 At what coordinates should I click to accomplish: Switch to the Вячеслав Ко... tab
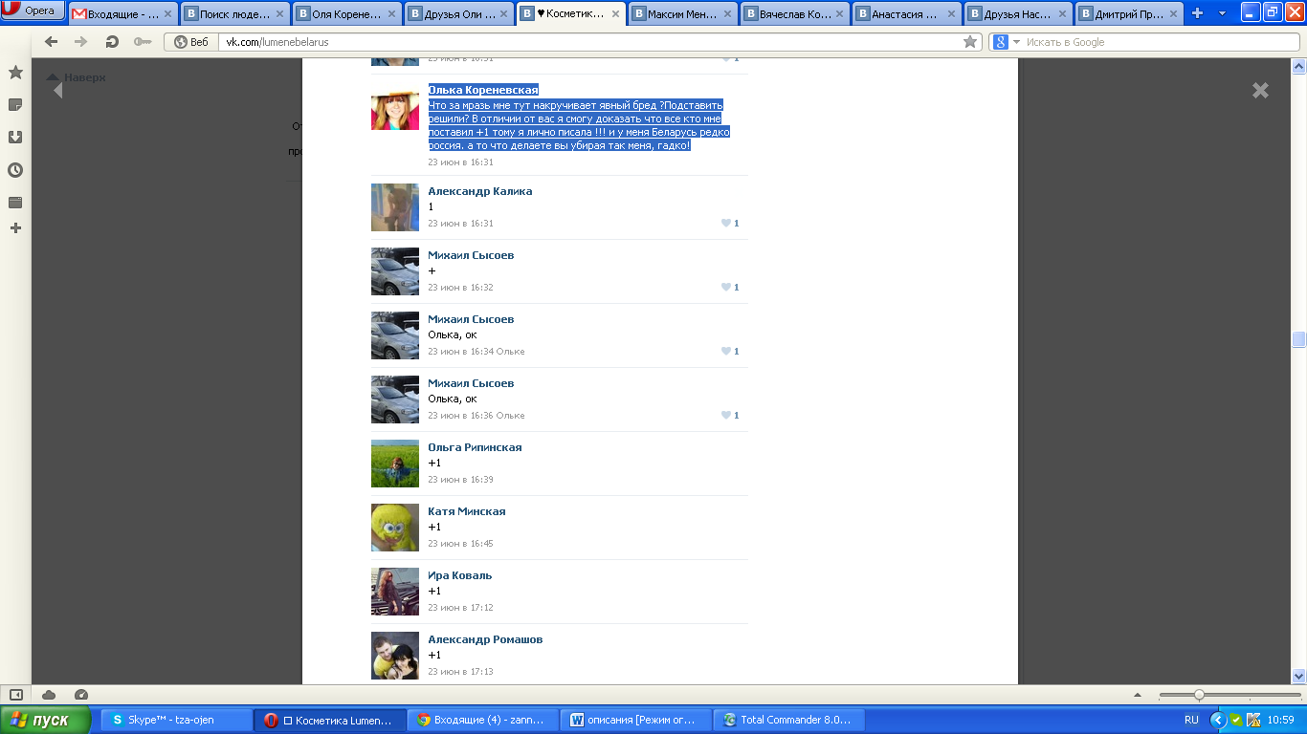795,14
